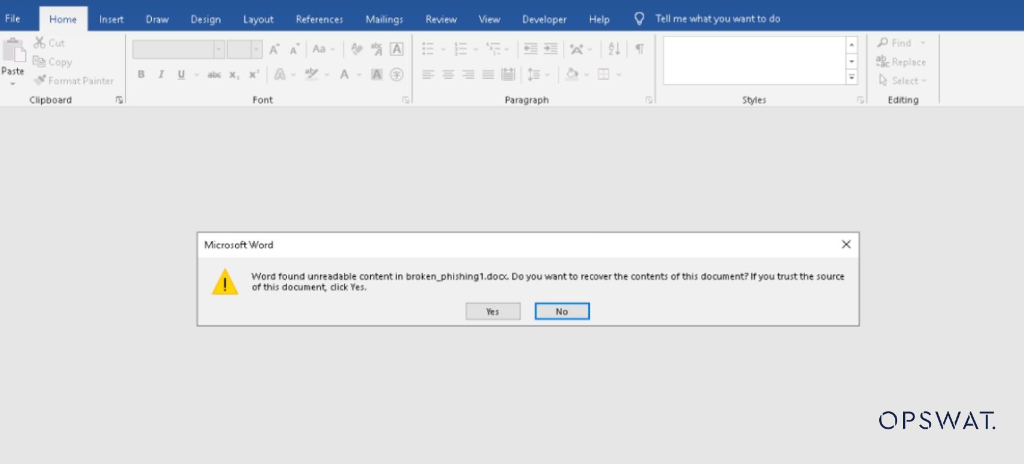This screenshot has width=1024, height=464.
Task: Open the font size dropdown
Action: tap(257, 49)
